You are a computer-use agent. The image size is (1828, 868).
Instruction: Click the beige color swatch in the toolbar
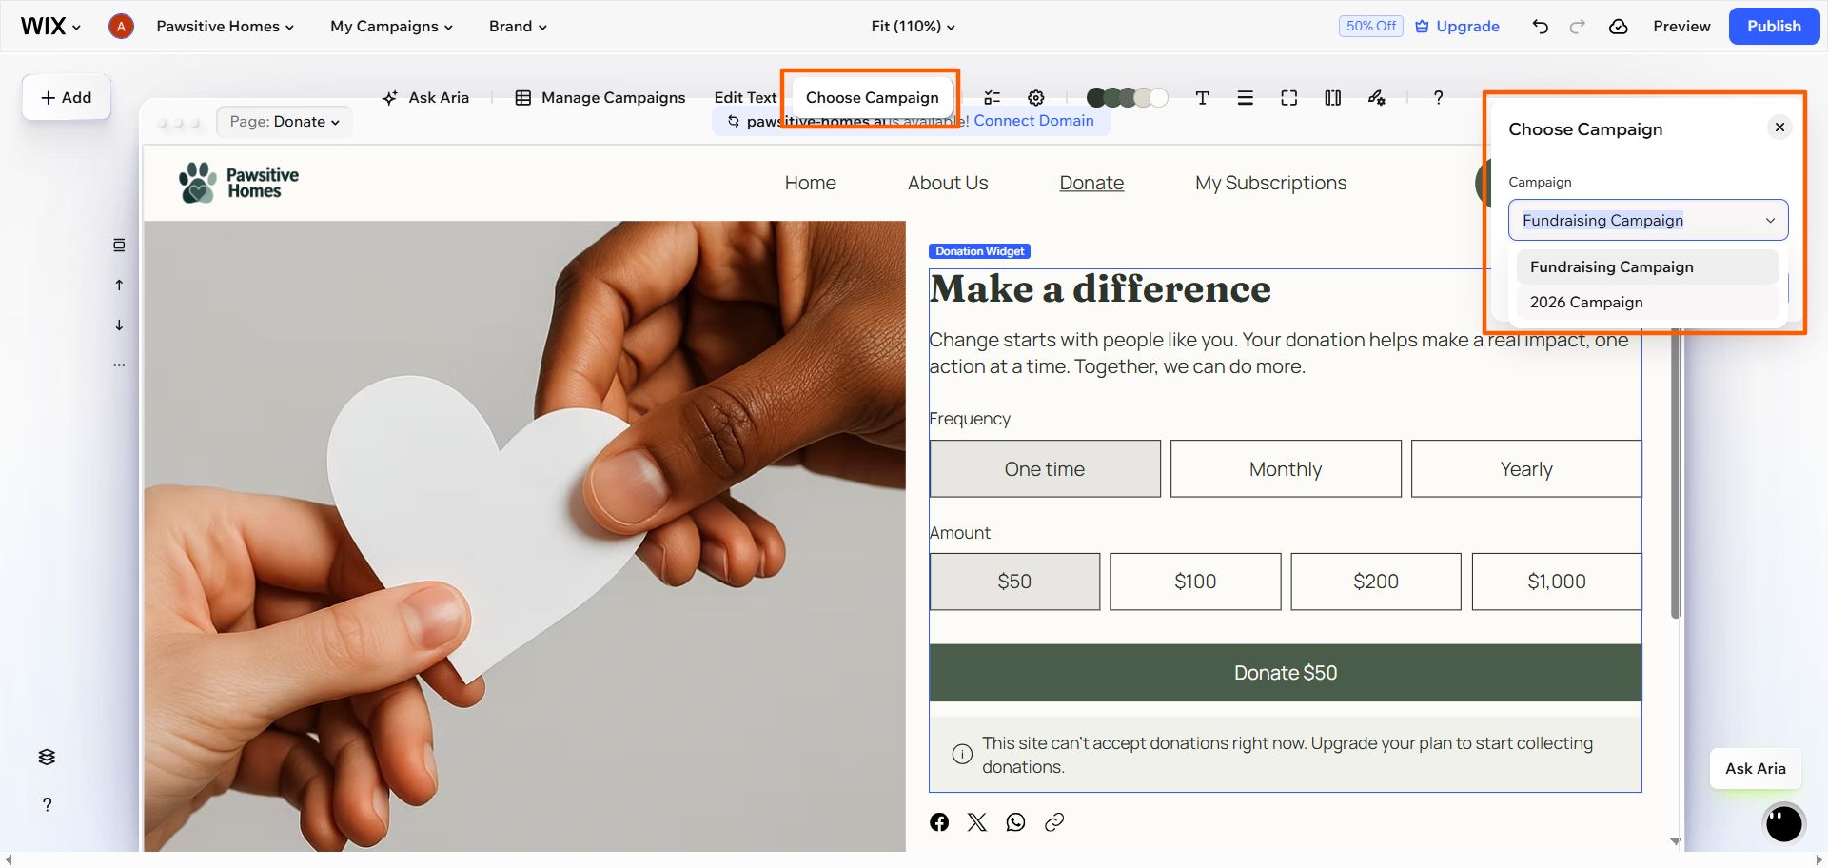1143,97
